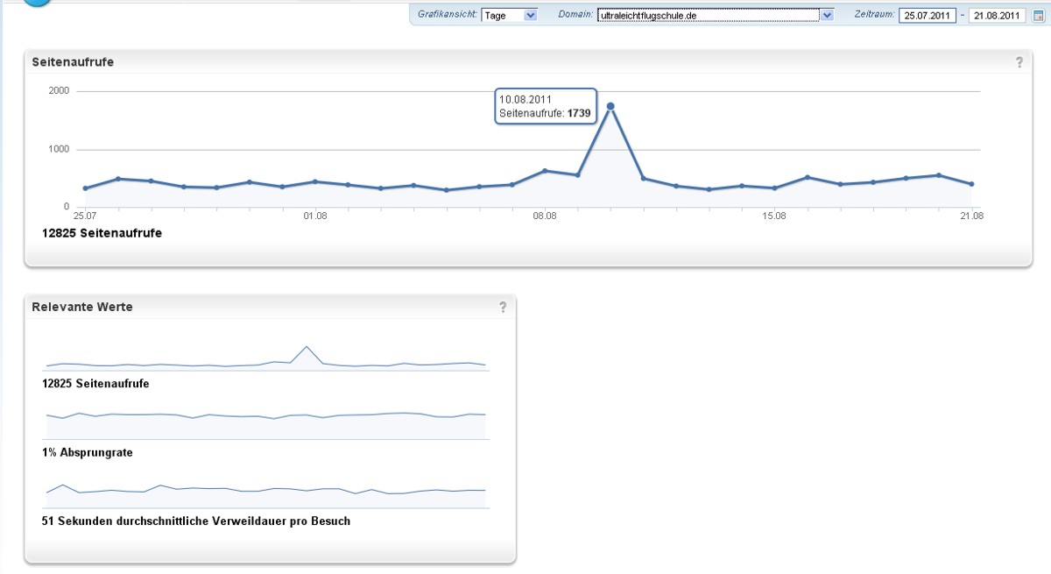Image resolution: width=1051 pixels, height=574 pixels.
Task: Click the start date field 25.07.2011
Action: tap(927, 15)
